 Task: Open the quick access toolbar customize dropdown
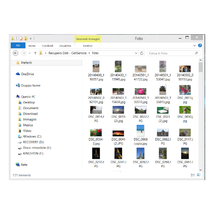pyautogui.click(x=31, y=39)
